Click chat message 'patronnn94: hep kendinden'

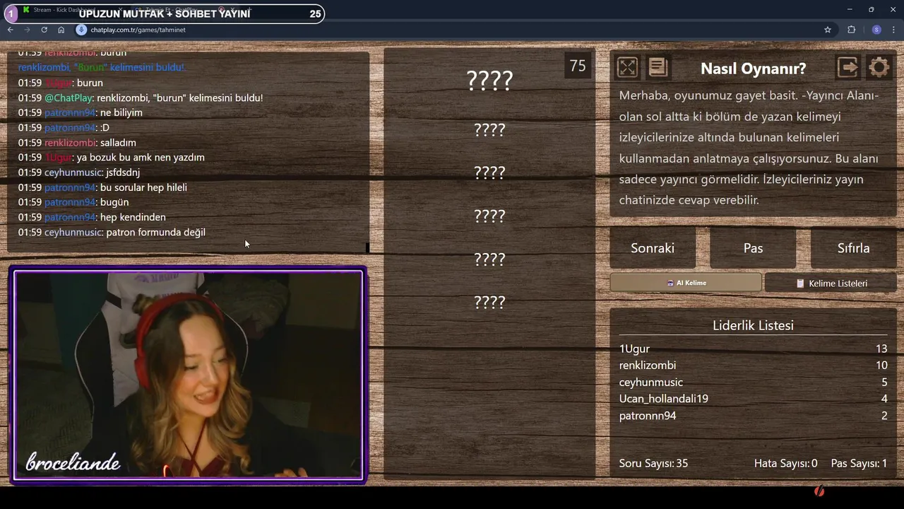click(92, 217)
